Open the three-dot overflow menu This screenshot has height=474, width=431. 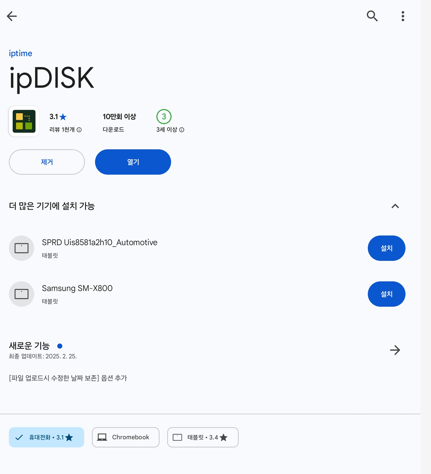pos(403,16)
